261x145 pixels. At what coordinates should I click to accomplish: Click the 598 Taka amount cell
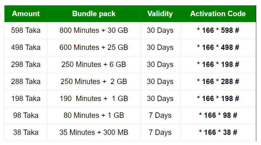(26, 31)
